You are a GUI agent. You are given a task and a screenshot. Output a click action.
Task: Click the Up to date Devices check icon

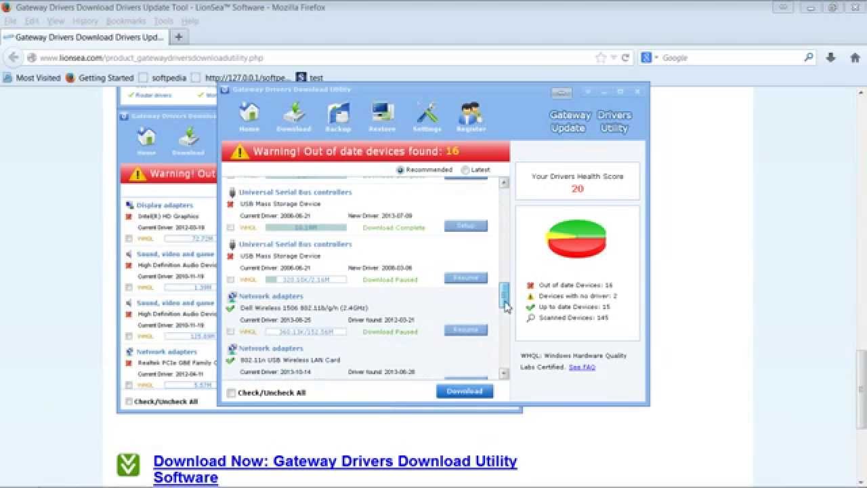[x=530, y=307]
